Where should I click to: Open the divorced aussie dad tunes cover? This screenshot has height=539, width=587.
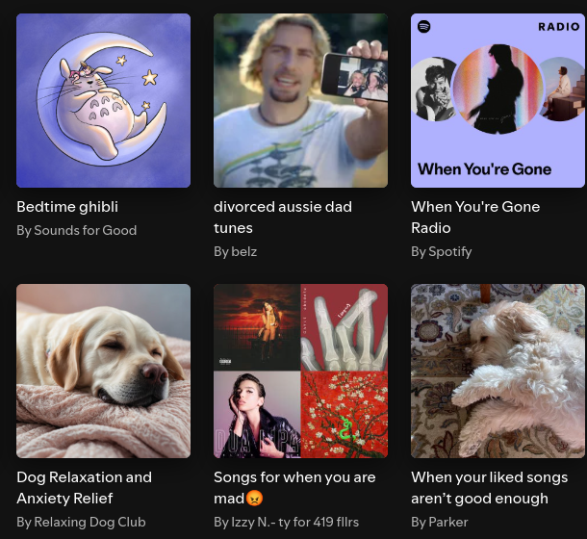tap(300, 100)
